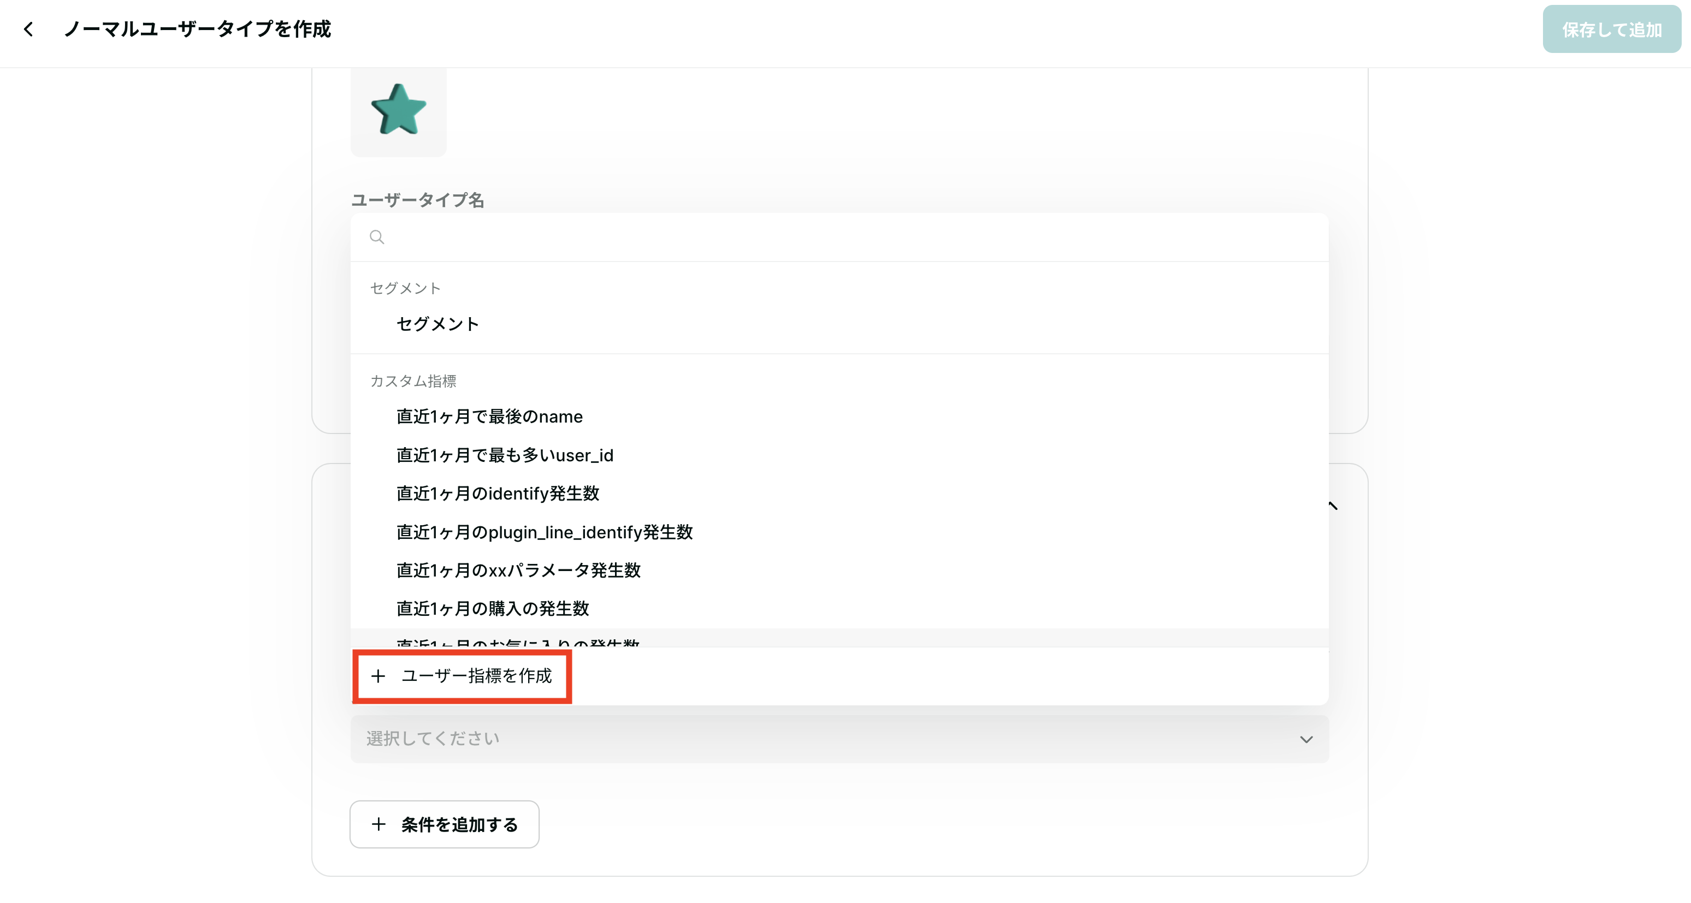
Task: Click 条件を追加する button
Action: [x=445, y=824]
